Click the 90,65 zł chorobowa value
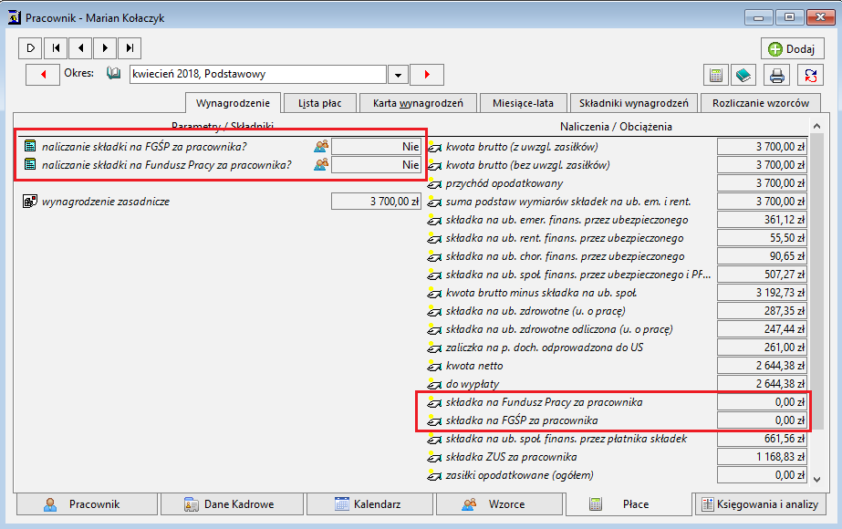The height and width of the screenshot is (529, 842). click(x=762, y=256)
